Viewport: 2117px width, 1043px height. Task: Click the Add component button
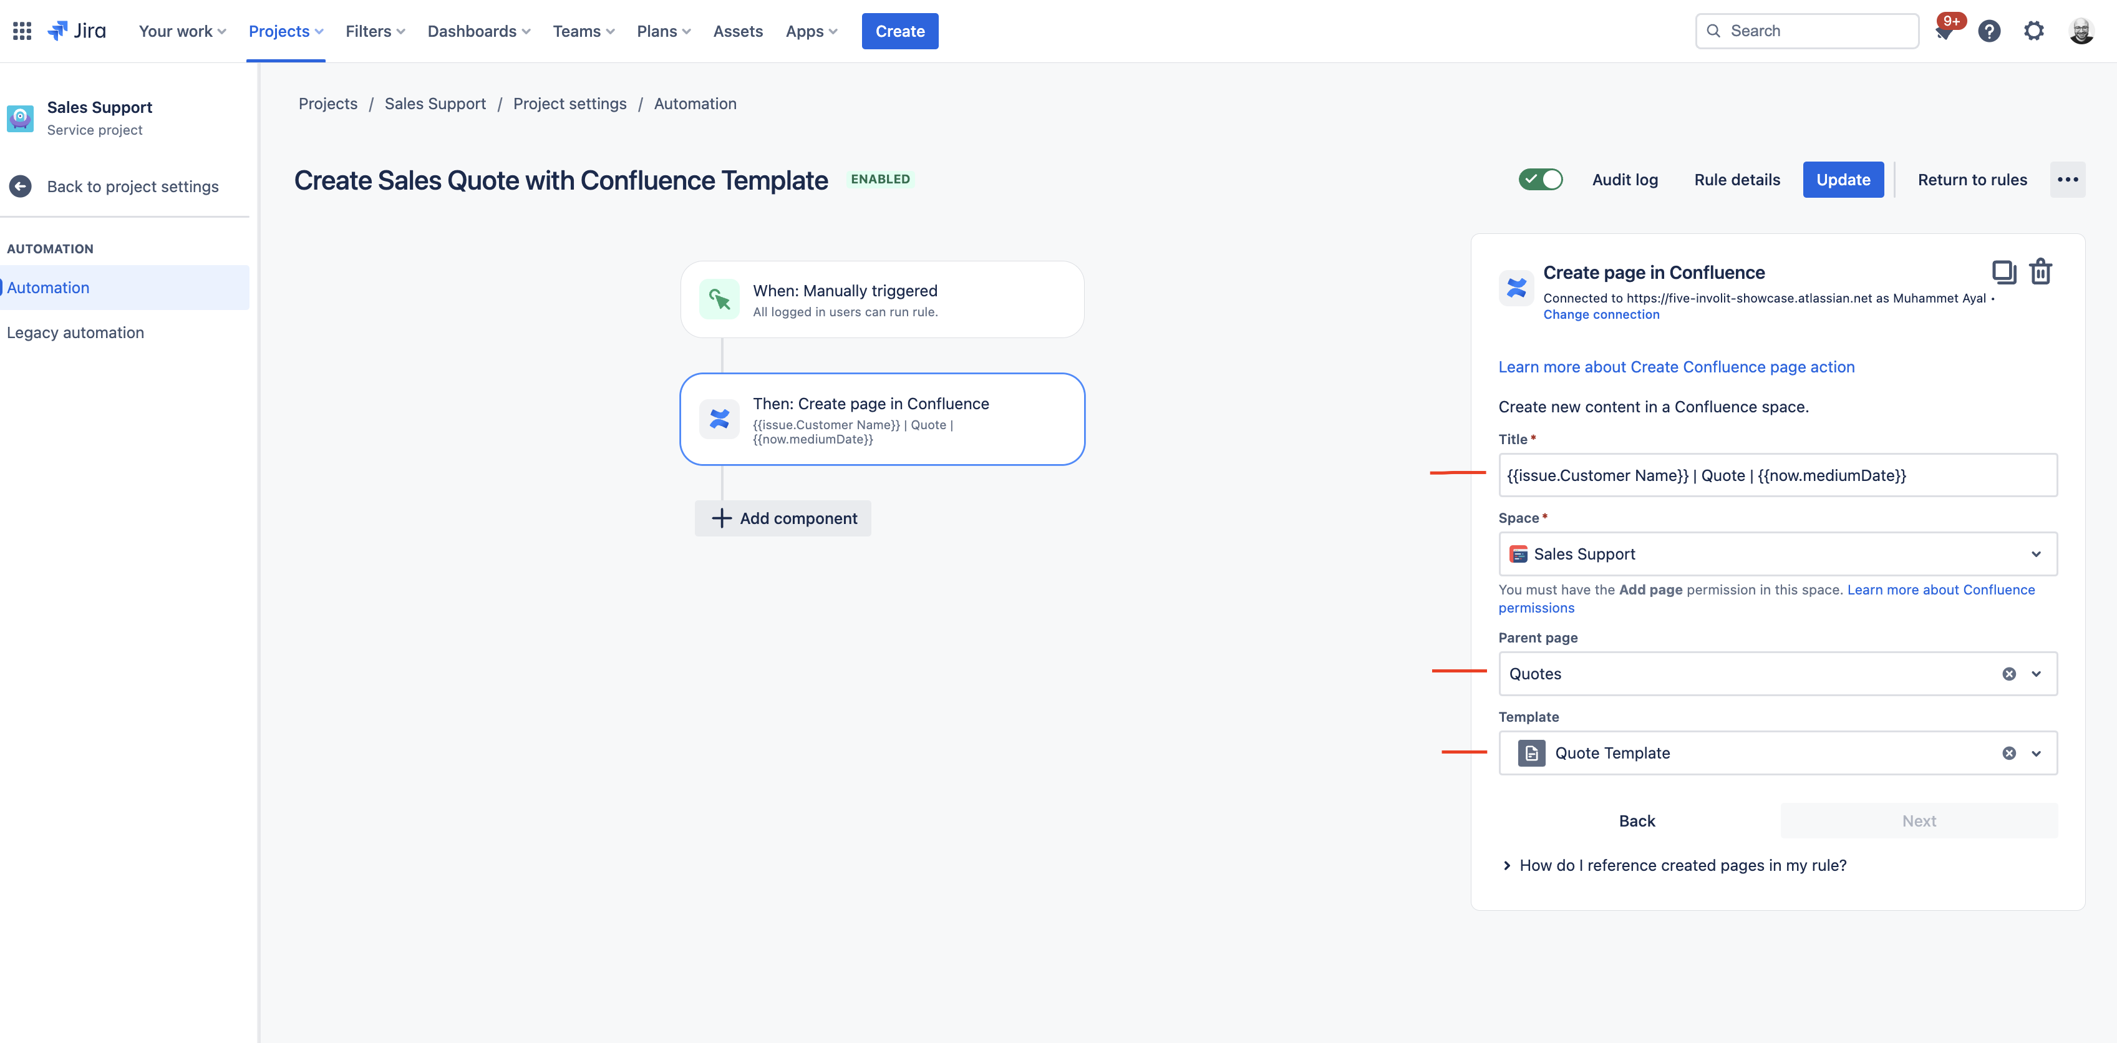coord(782,518)
